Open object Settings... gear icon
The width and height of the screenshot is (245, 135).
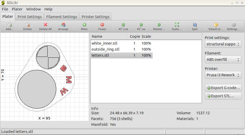click(x=234, y=25)
